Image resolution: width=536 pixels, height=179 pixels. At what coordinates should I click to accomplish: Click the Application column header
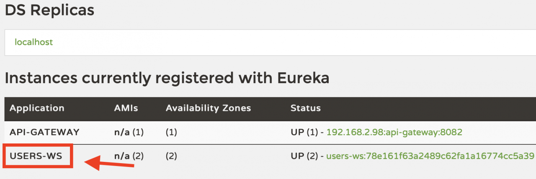pyautogui.click(x=37, y=108)
